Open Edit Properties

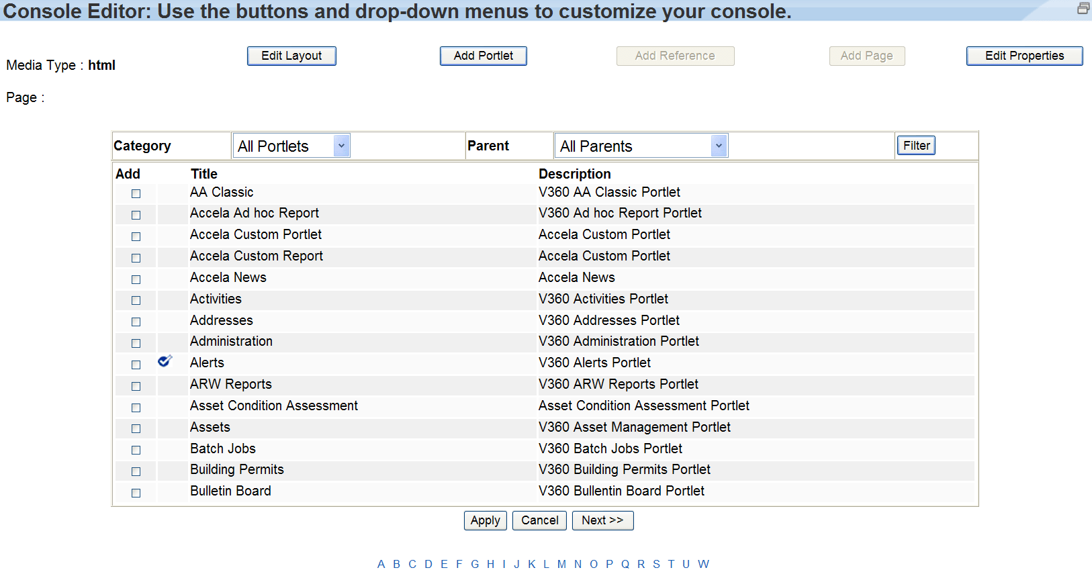point(1024,56)
